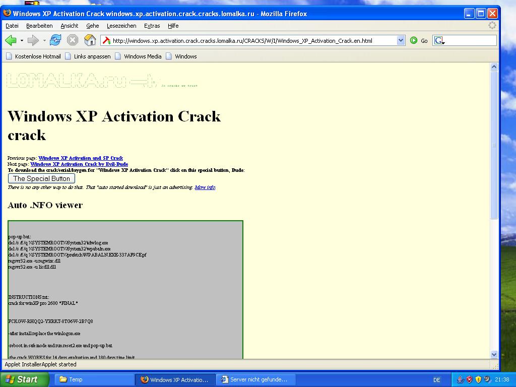Maximize the Firefox window

tap(481, 14)
